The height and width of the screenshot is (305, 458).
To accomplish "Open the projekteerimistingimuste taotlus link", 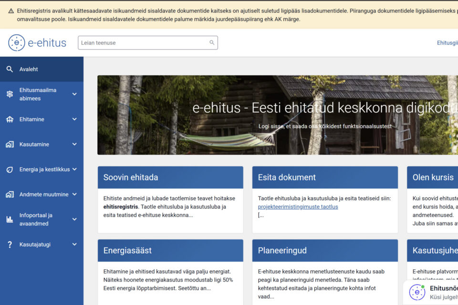I will (x=298, y=207).
